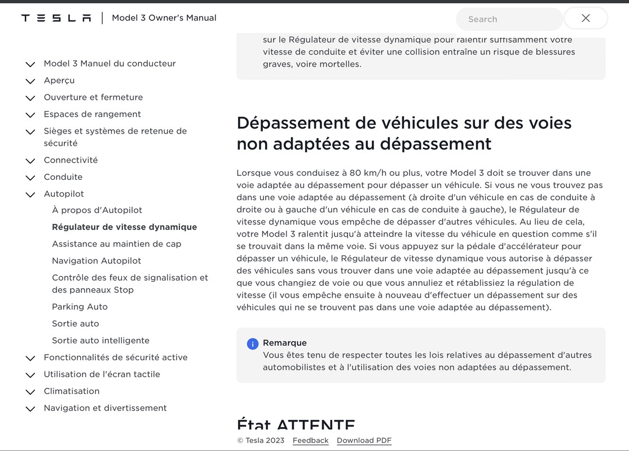The width and height of the screenshot is (629, 451).
Task: Open Assistance au maintien de cap
Action: 116,244
